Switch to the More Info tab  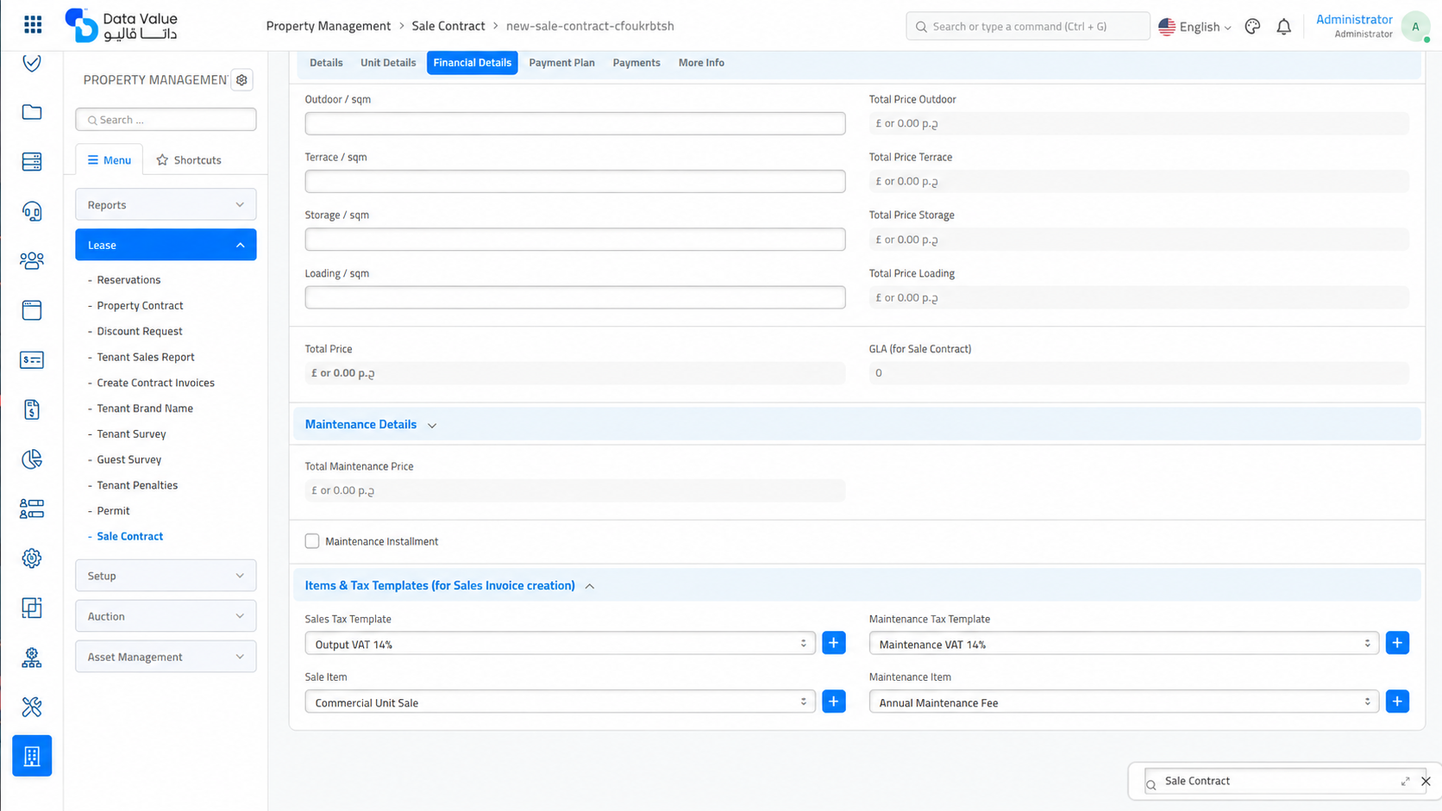(x=701, y=63)
